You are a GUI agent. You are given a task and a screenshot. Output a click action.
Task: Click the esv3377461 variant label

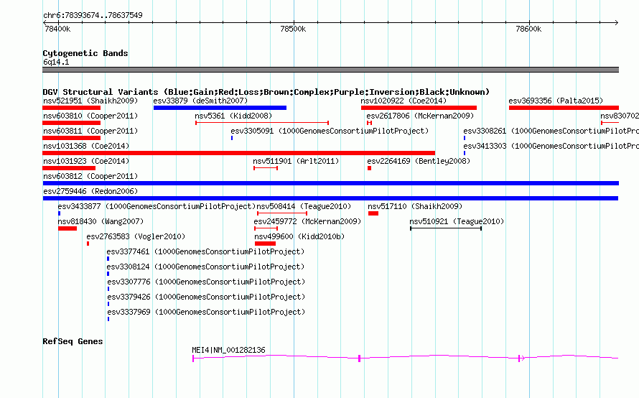205,251
